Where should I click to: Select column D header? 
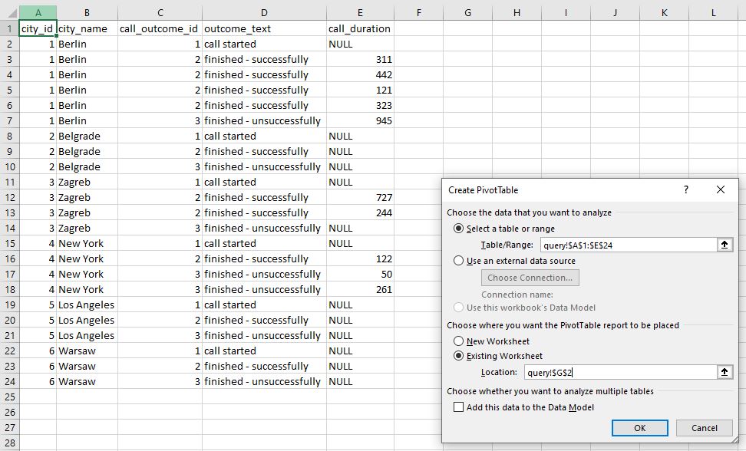[x=264, y=13]
